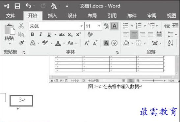Expand underline style dropdown arrow

click(55, 34)
